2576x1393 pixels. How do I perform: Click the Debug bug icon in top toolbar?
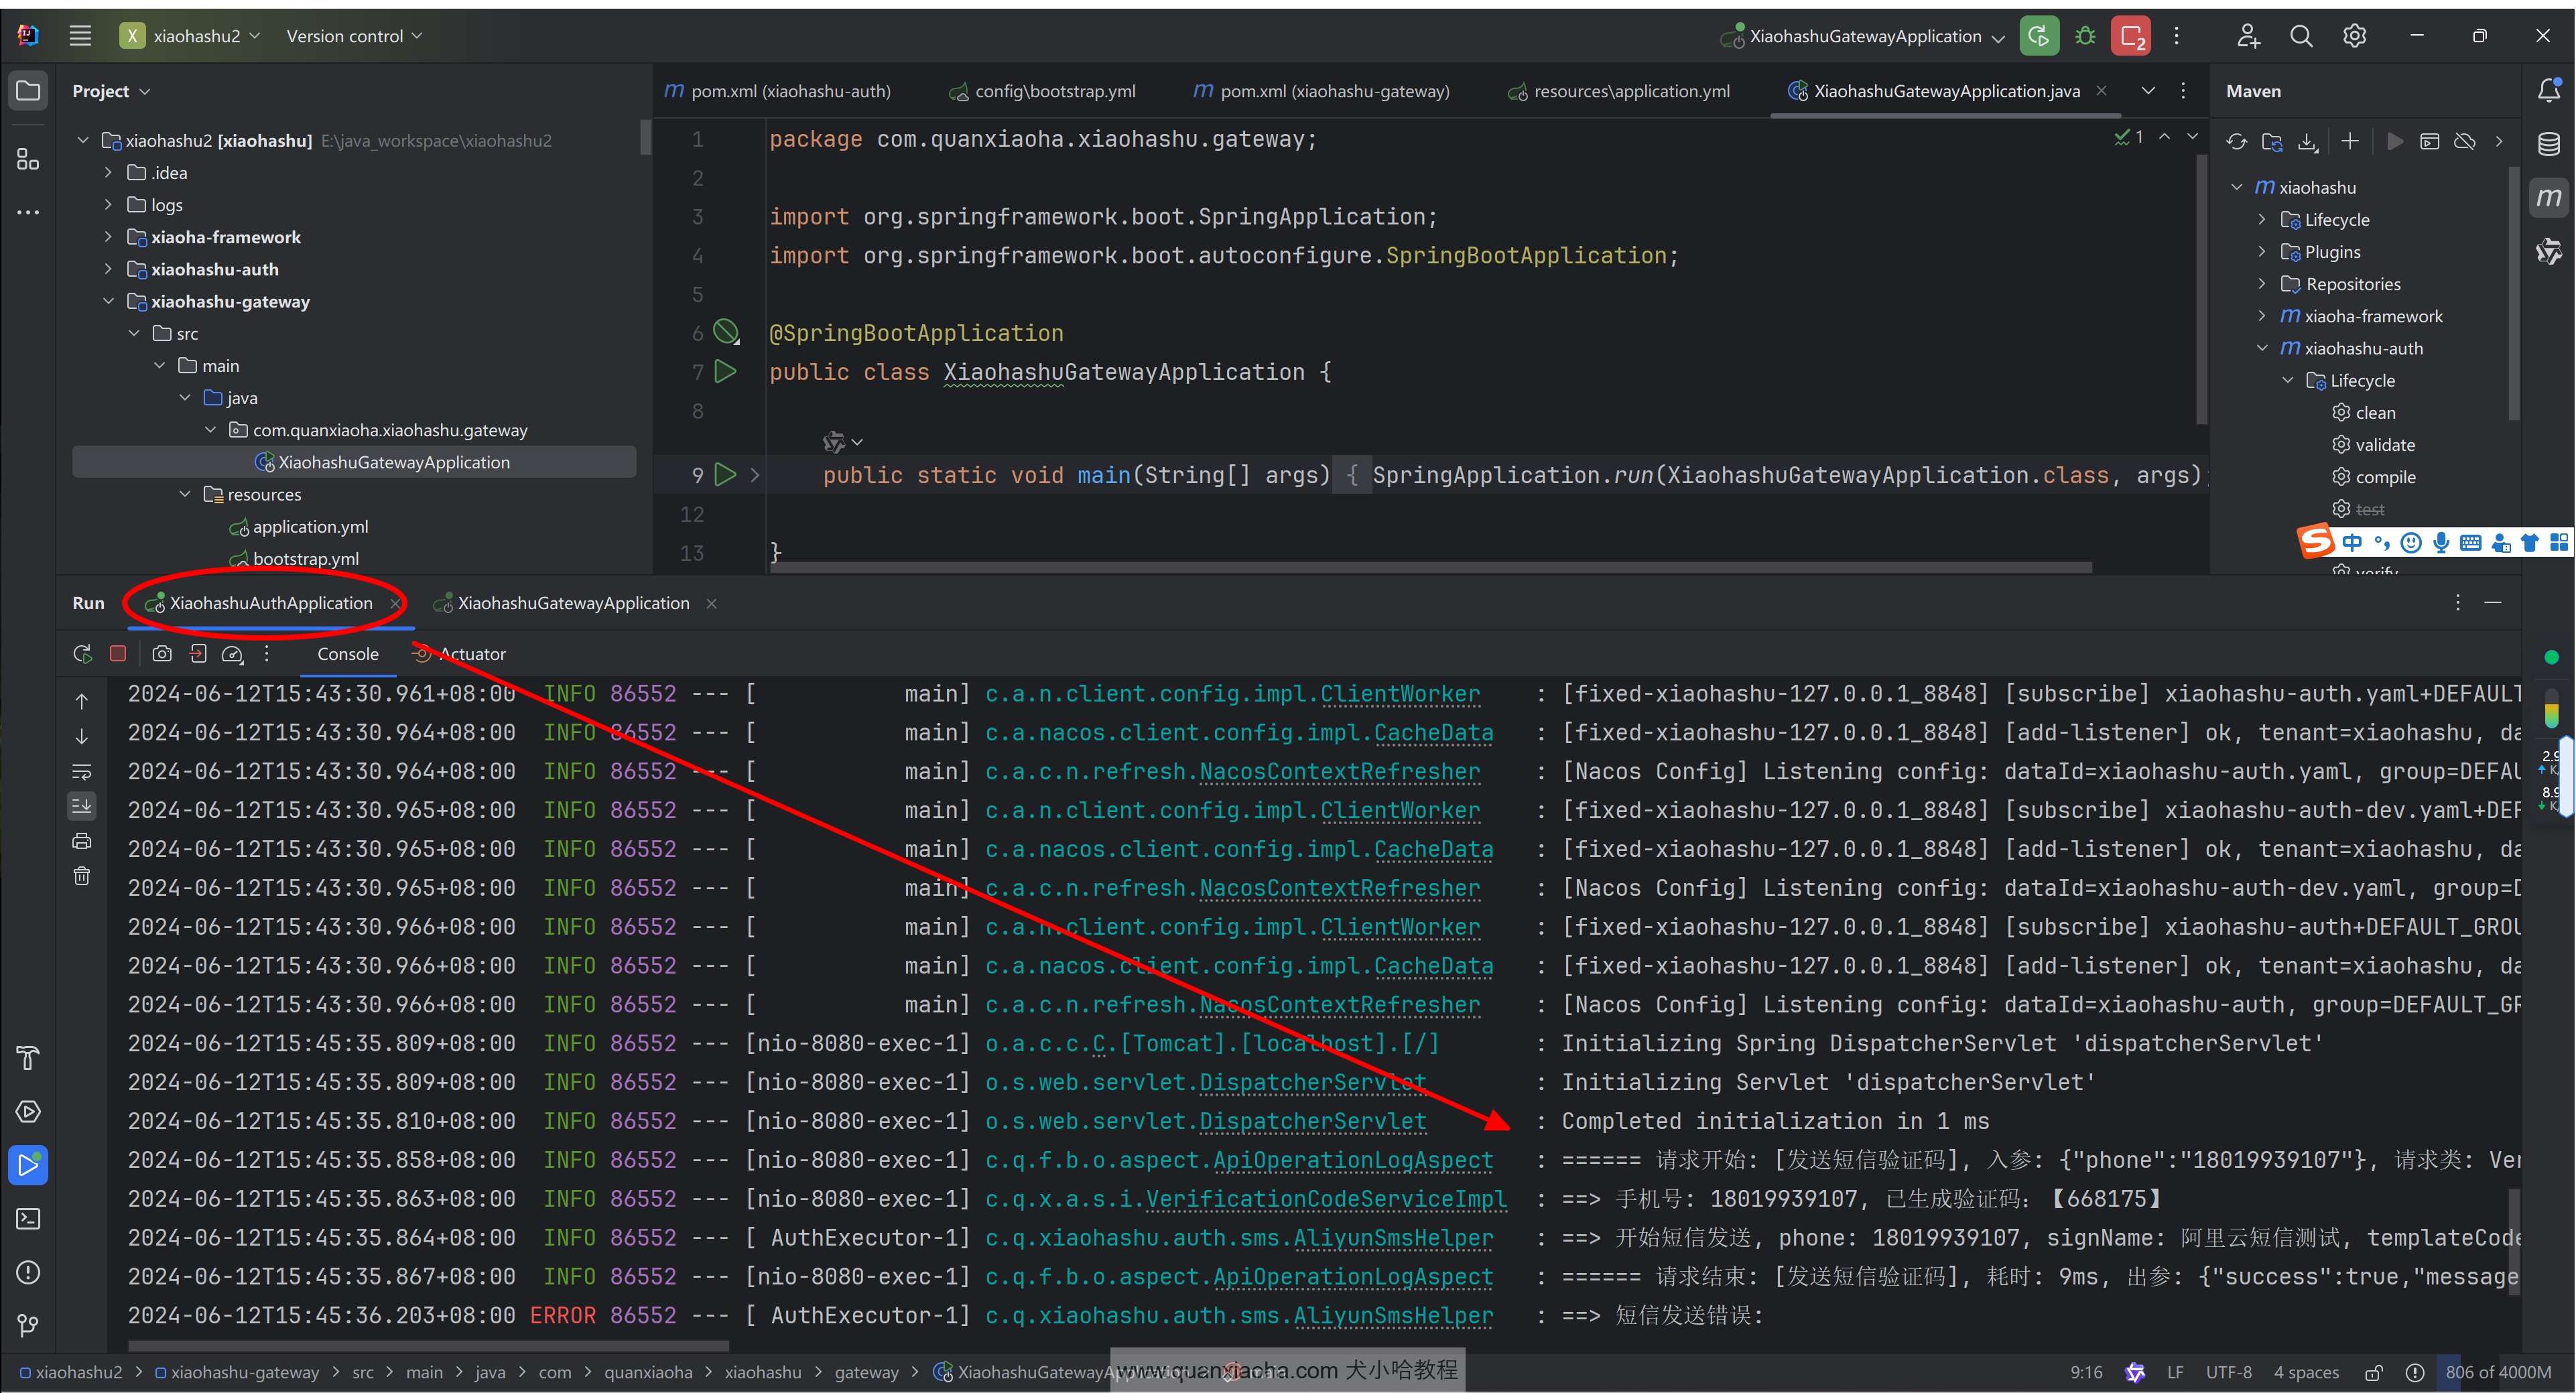[2085, 36]
